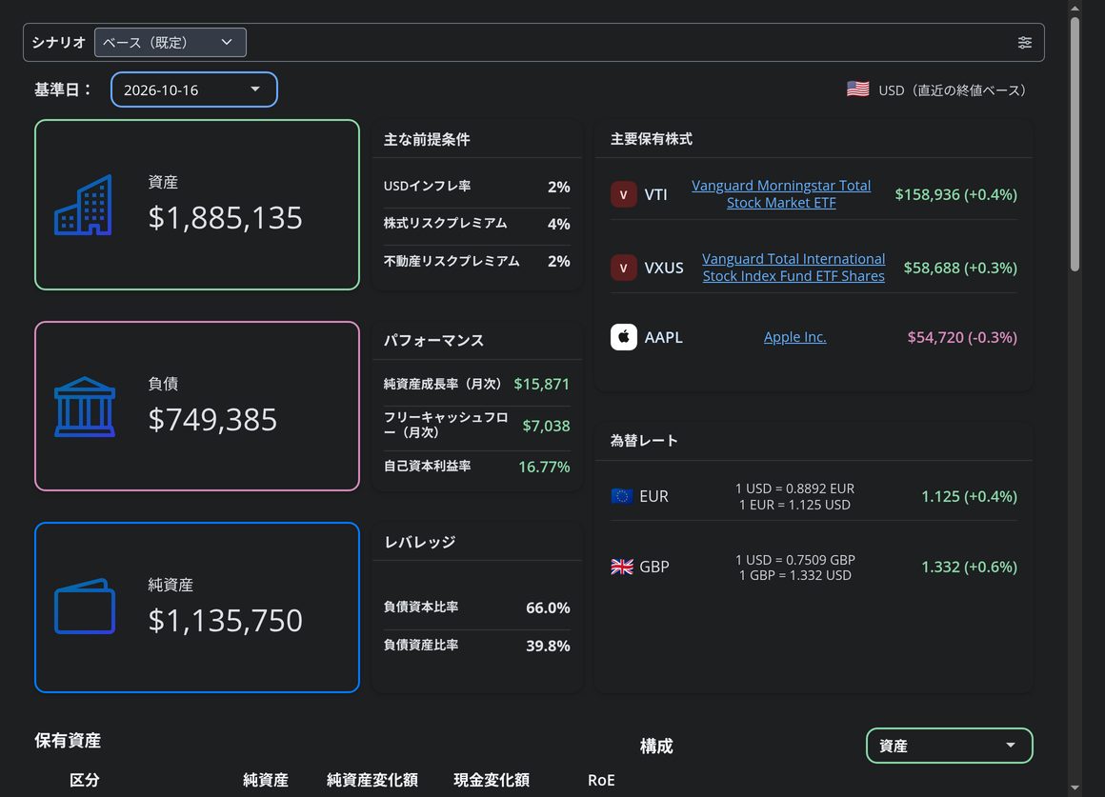This screenshot has width=1105, height=797.
Task: Click the 現金変化額 column header
Action: (492, 780)
